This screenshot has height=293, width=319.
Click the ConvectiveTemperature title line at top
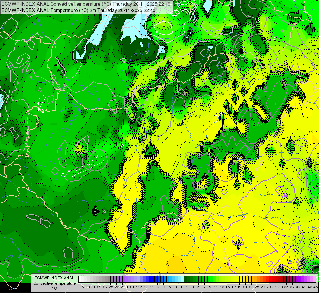click(86, 4)
